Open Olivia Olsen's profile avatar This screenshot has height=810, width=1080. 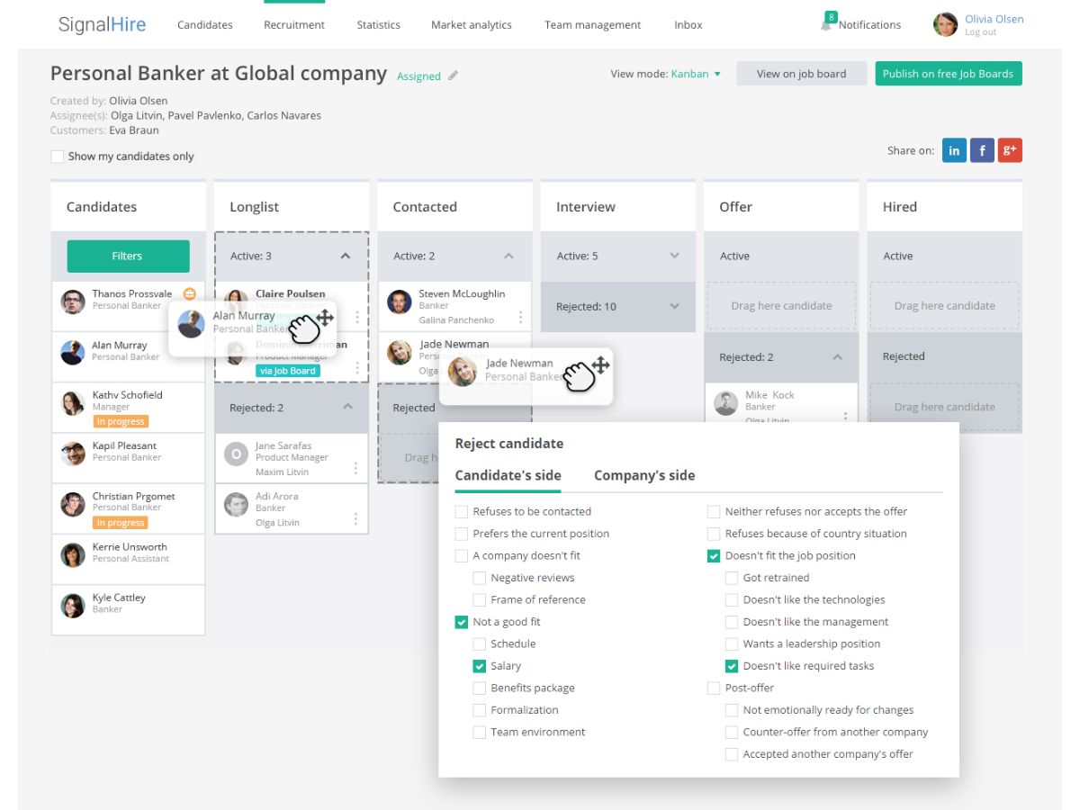coord(945,24)
